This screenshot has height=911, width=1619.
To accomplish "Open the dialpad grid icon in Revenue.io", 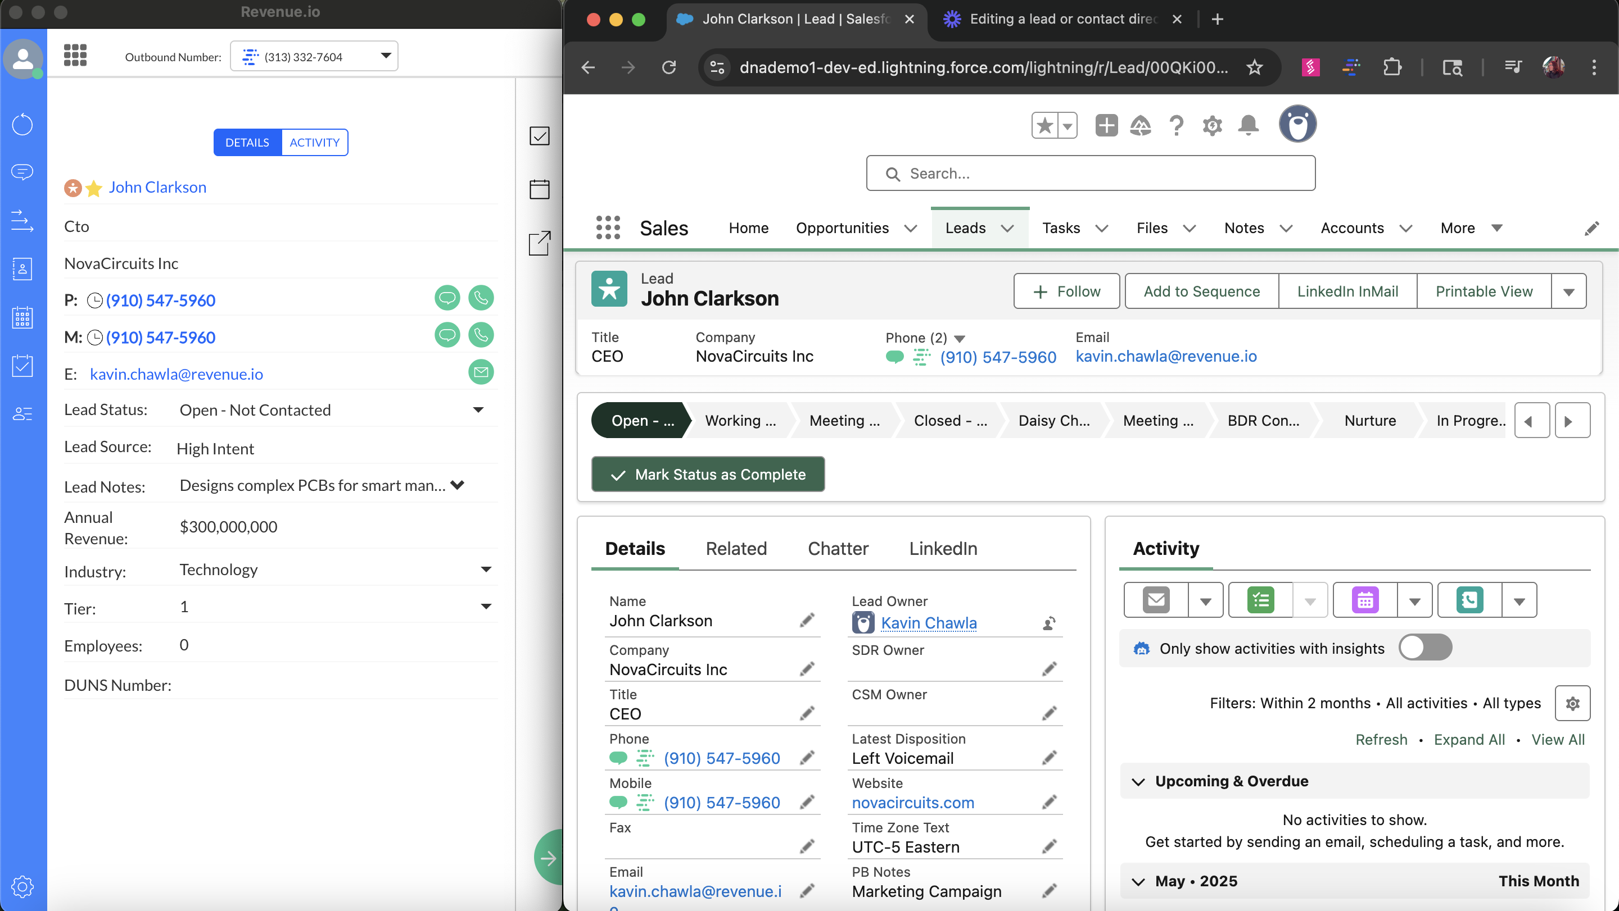I will 75,55.
